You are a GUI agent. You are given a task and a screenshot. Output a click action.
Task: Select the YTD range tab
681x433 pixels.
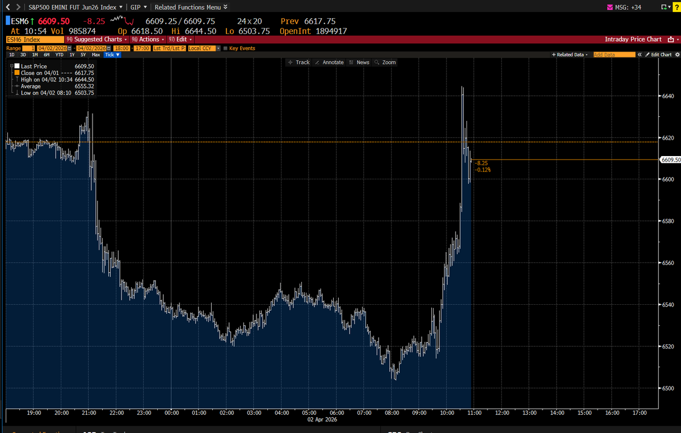tap(59, 54)
